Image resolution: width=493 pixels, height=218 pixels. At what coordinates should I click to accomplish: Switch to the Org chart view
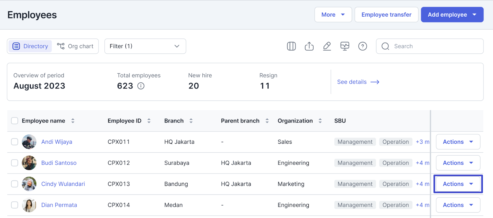pyautogui.click(x=75, y=46)
